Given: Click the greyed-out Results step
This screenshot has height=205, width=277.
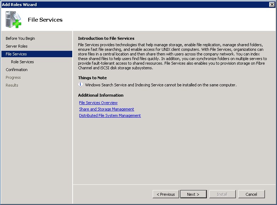Looking at the screenshot, I should click(12, 85).
